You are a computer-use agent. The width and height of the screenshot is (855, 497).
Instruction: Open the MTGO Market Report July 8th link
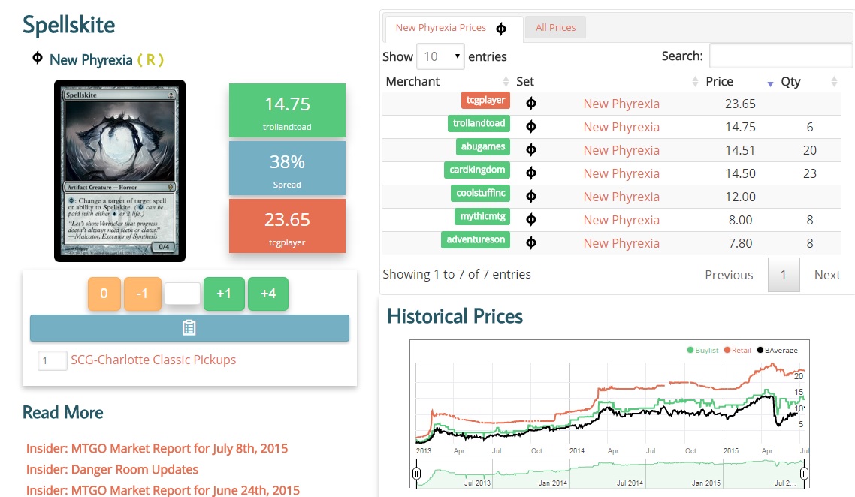click(157, 448)
